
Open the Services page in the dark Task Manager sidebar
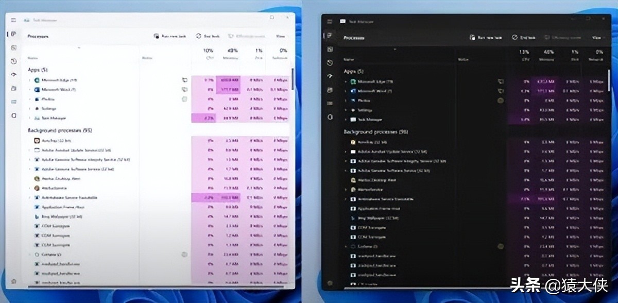330,117
